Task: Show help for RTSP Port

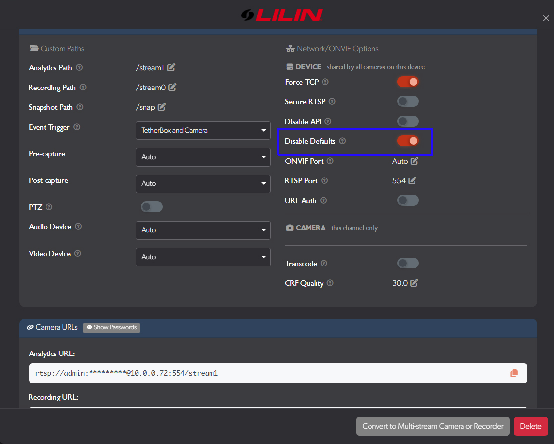Action: (324, 180)
